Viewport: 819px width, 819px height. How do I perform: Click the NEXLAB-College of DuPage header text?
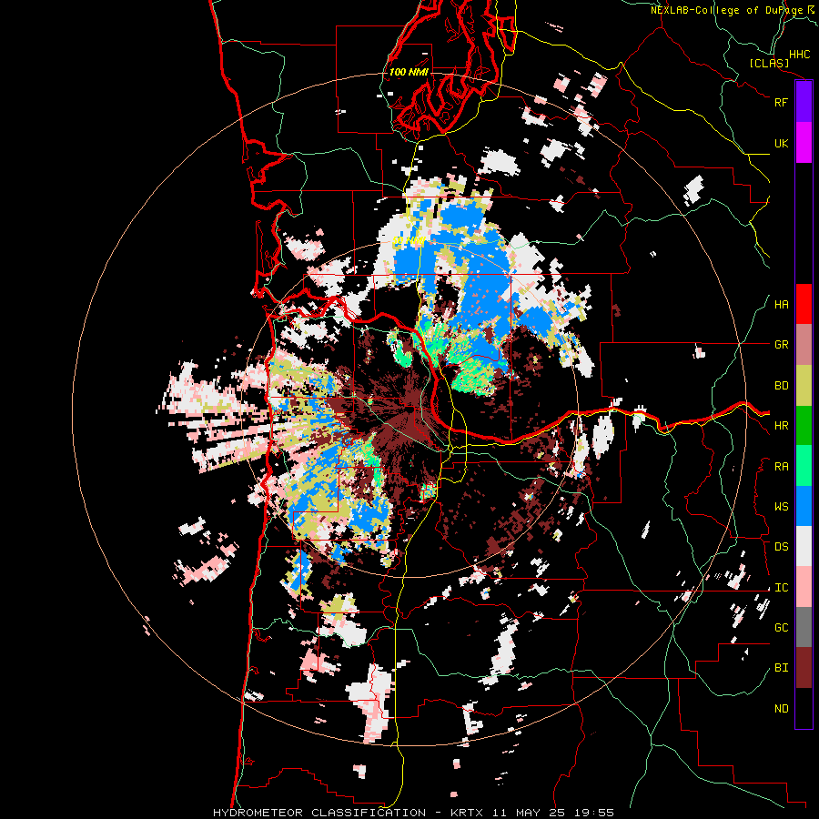tap(727, 10)
